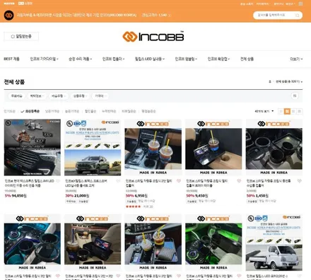Toggle the heart on the second product in the second row
This screenshot has width=311, height=280.
(118, 276)
